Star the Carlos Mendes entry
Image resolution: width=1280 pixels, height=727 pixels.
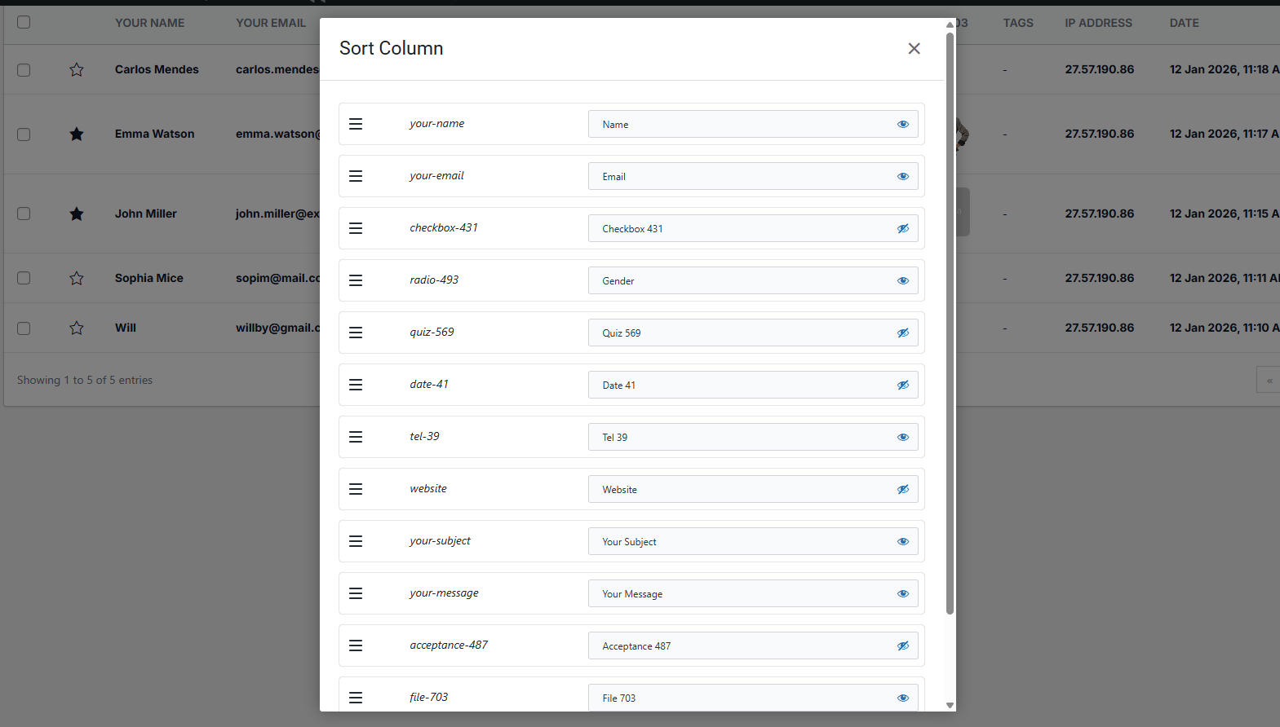point(77,70)
